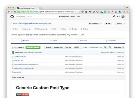The height and width of the screenshot is (98, 136).
Task: Open generic-custom-post-type.php file
Action: coord(24,68)
